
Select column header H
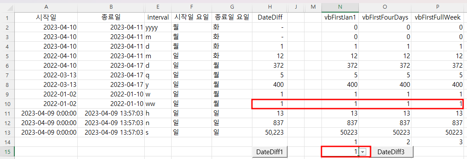[x=270, y=7]
